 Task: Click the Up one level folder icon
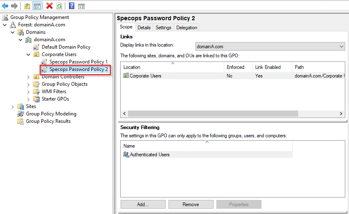tap(27, 6)
